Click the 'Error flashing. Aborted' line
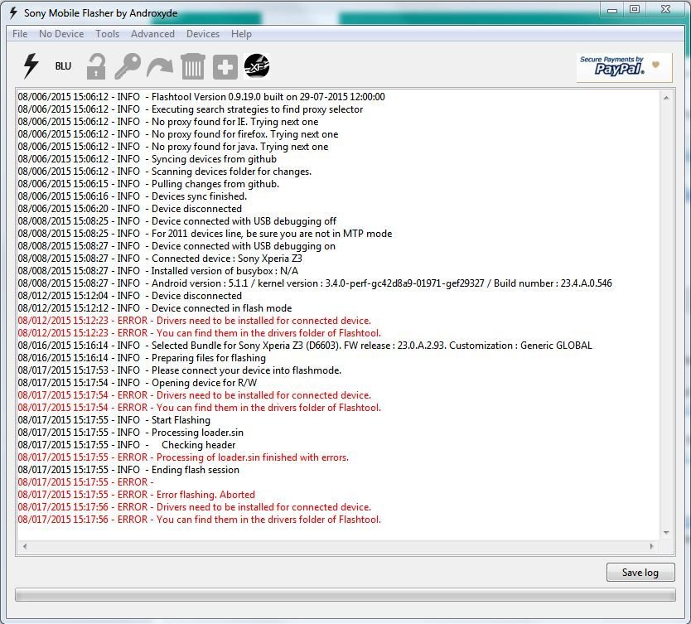Image resolution: width=691 pixels, height=624 pixels. click(x=137, y=495)
